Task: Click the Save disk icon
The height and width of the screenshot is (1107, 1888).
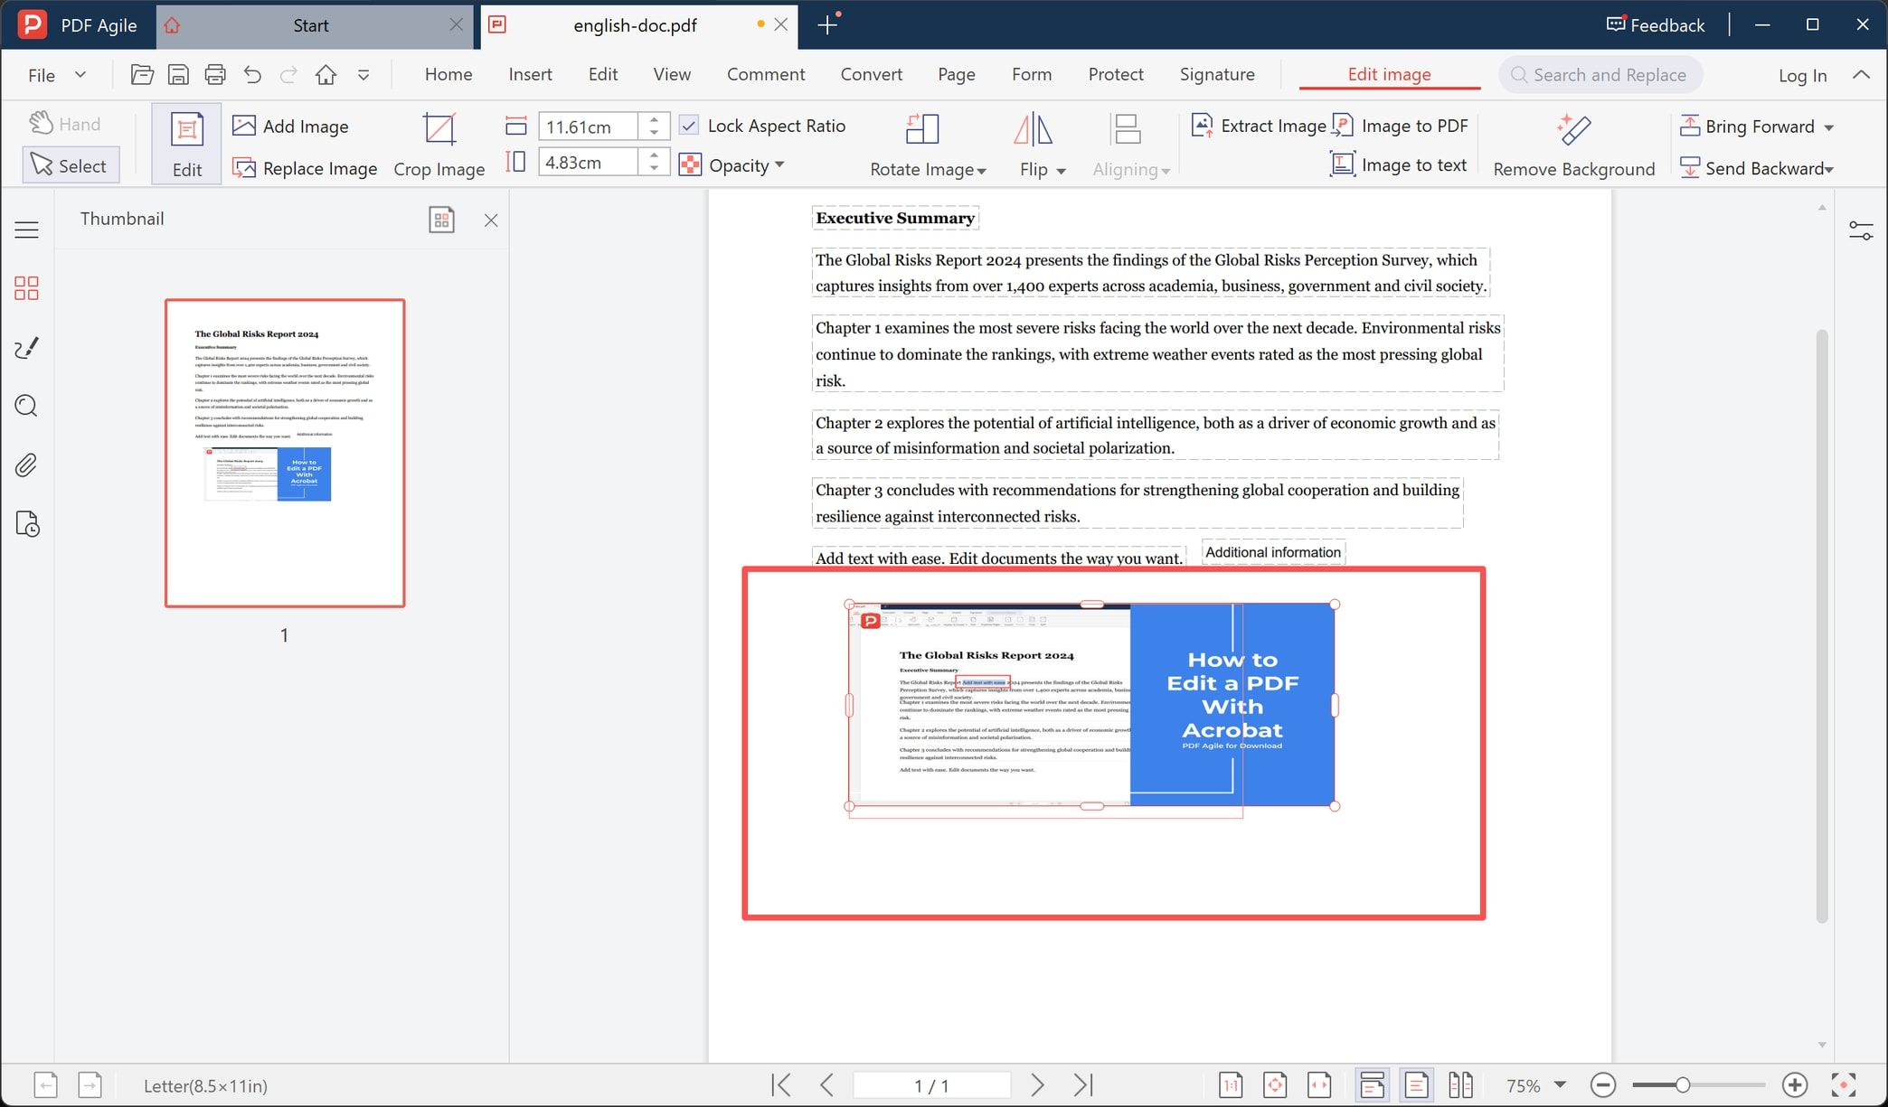Action: point(178,75)
